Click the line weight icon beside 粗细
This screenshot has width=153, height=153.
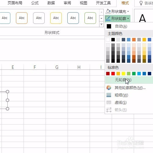[x=109, y=95]
